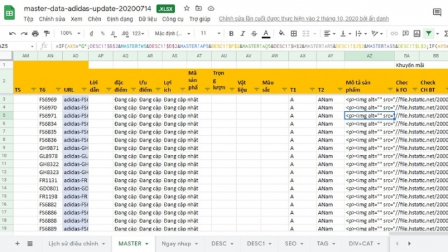
Task: Apply strikethrough formatting
Action: [254, 33]
